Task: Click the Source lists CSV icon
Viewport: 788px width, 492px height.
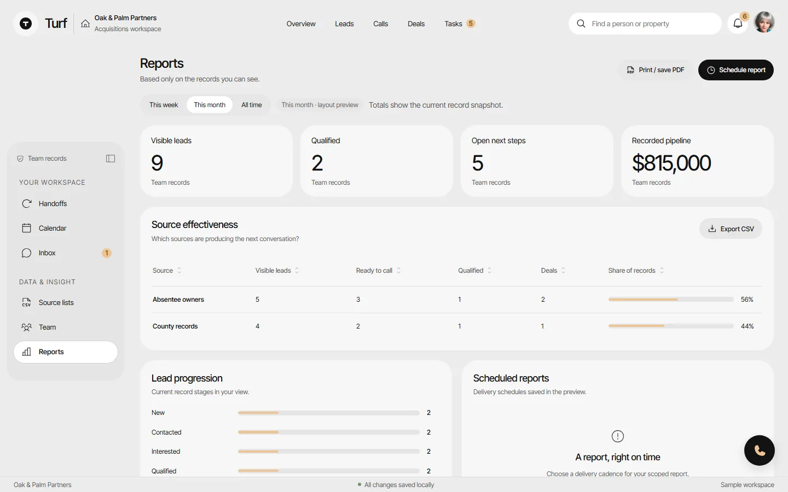Action: [26, 302]
